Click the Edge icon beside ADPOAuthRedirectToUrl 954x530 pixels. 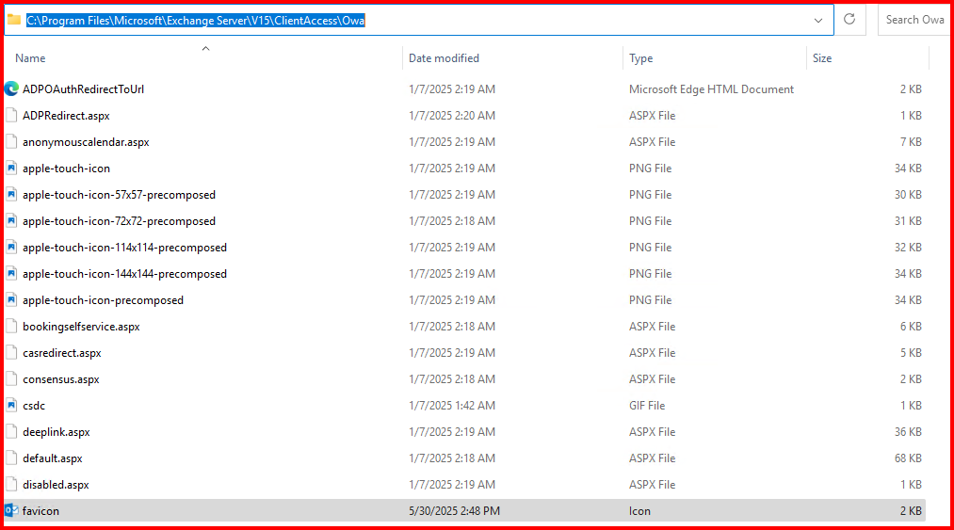(x=11, y=89)
